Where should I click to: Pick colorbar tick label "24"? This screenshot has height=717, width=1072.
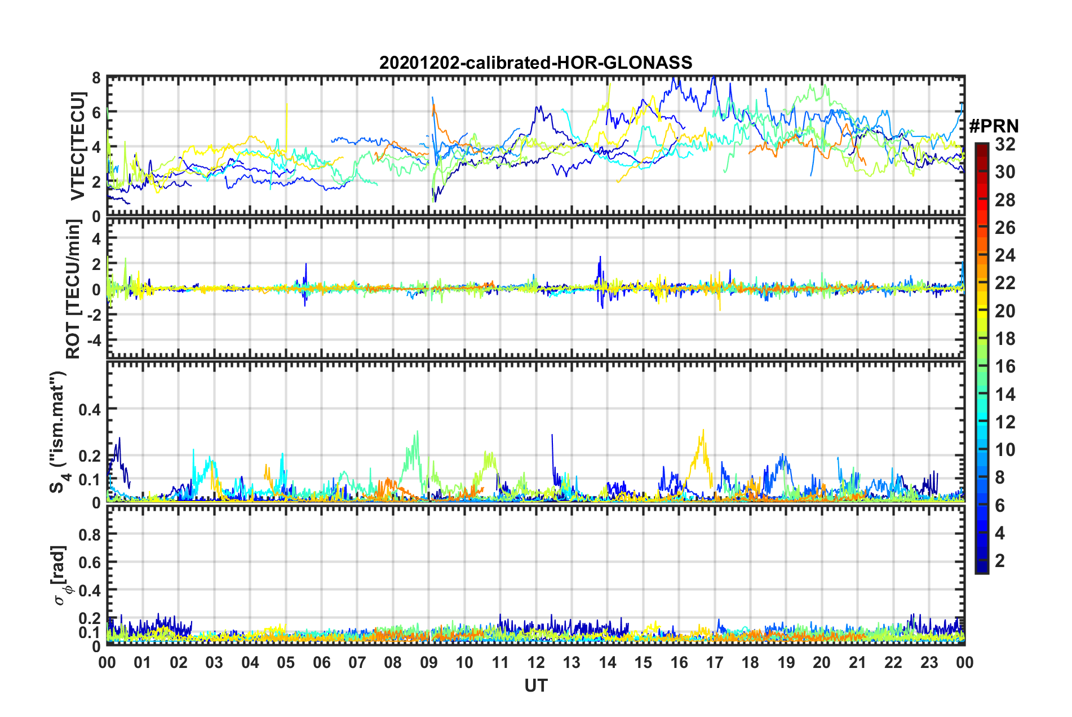coord(1005,255)
